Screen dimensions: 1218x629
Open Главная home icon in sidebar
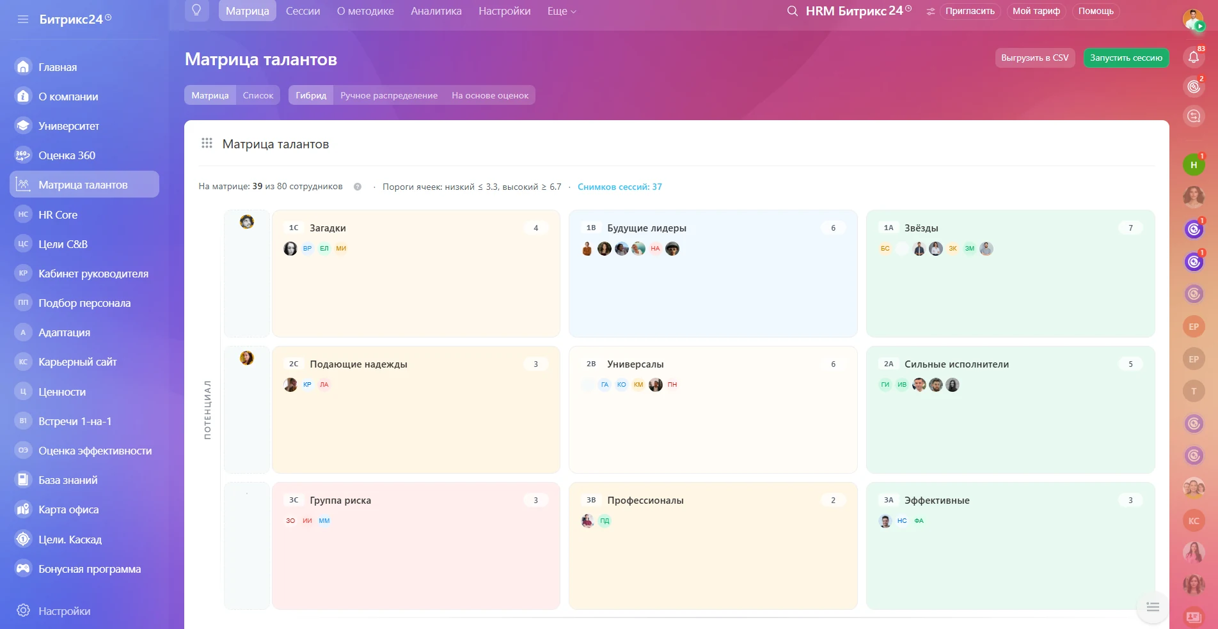23,66
